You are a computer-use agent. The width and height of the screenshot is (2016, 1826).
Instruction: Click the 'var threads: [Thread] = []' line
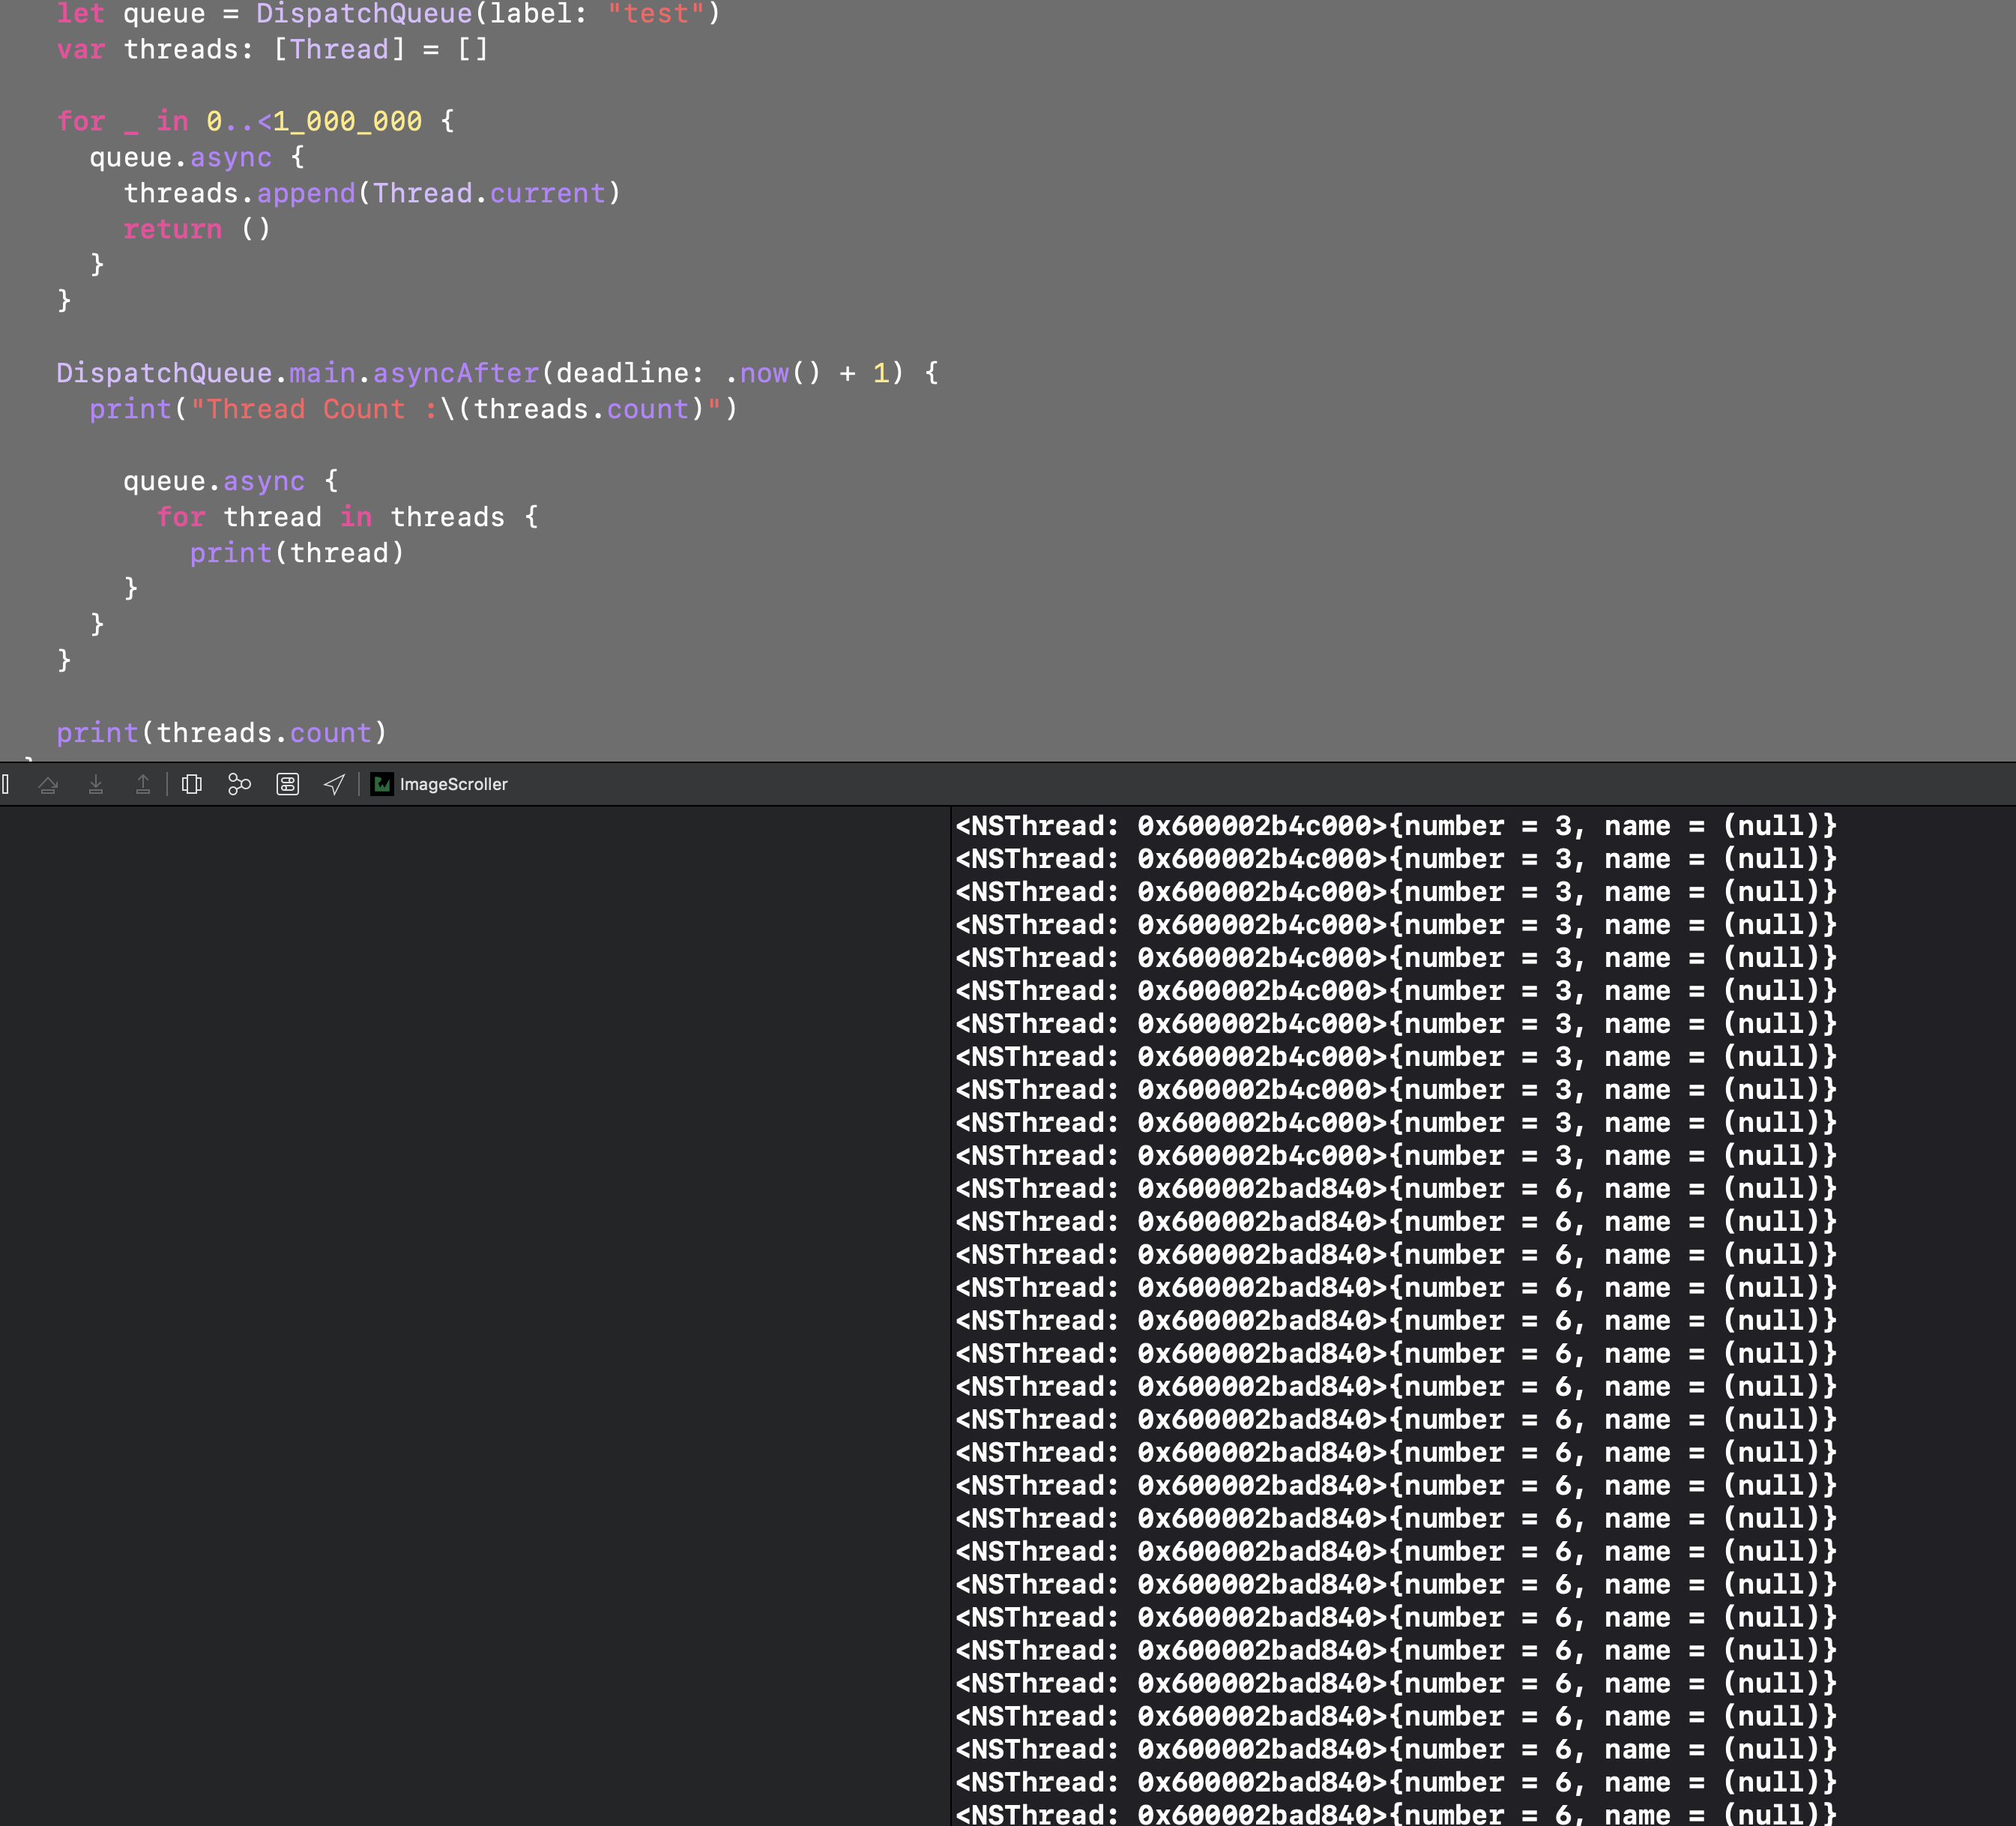[x=272, y=49]
